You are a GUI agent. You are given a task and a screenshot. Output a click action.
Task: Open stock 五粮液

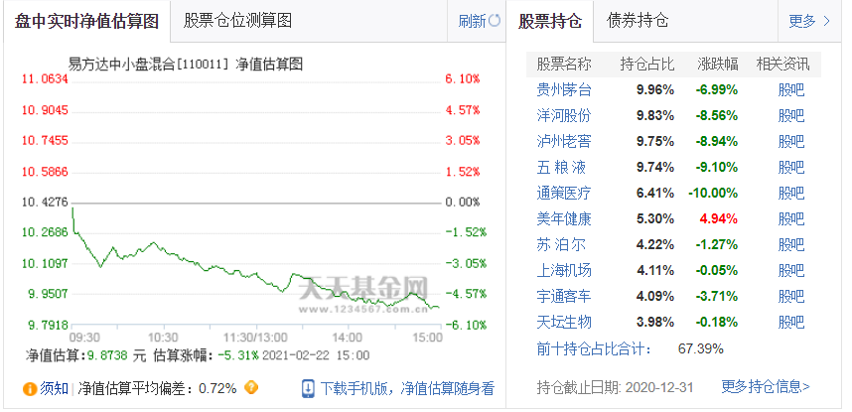click(x=561, y=167)
